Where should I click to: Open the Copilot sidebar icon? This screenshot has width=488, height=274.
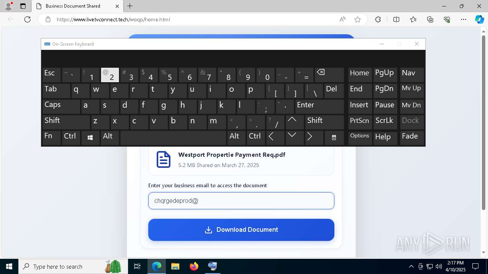[479, 19]
